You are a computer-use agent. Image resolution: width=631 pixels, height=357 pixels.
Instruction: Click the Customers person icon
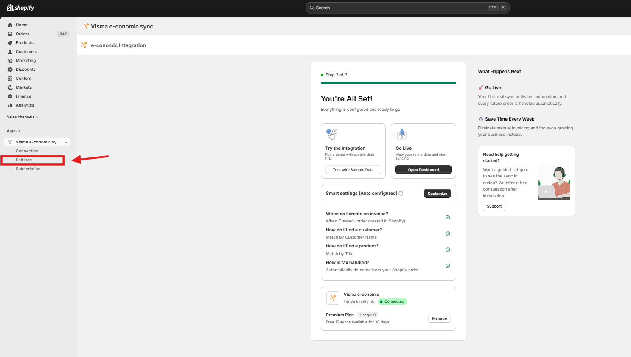tap(10, 52)
